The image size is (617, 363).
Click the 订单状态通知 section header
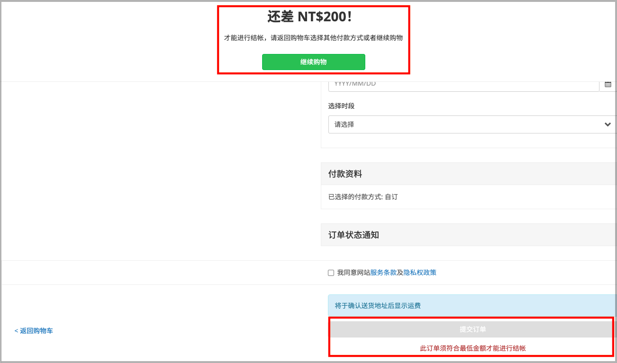coord(468,235)
